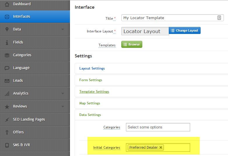The height and width of the screenshot is (156, 228).
Task: Expand the Reviews sidebar submenu arrow
Action: [x=63, y=106]
